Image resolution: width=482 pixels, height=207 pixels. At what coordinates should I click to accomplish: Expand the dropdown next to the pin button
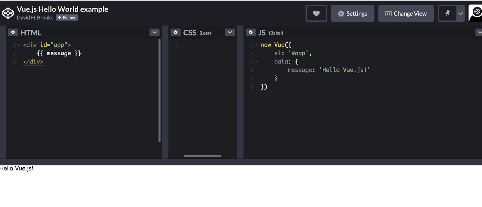[461, 14]
